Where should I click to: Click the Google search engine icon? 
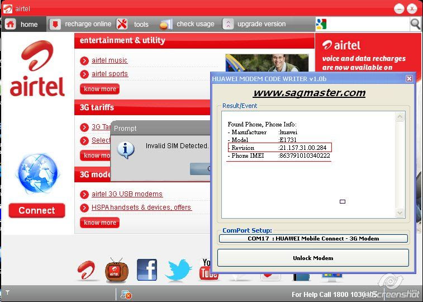pos(321,24)
